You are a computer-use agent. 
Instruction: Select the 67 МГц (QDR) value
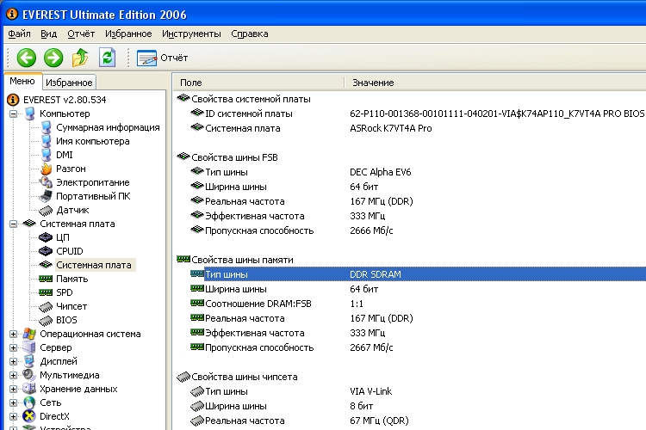(380, 421)
